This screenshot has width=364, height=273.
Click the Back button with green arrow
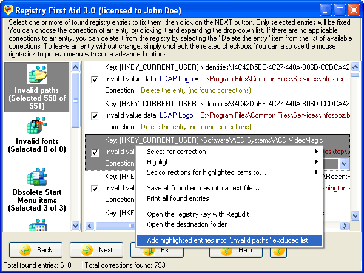pyautogui.click(x=36, y=249)
